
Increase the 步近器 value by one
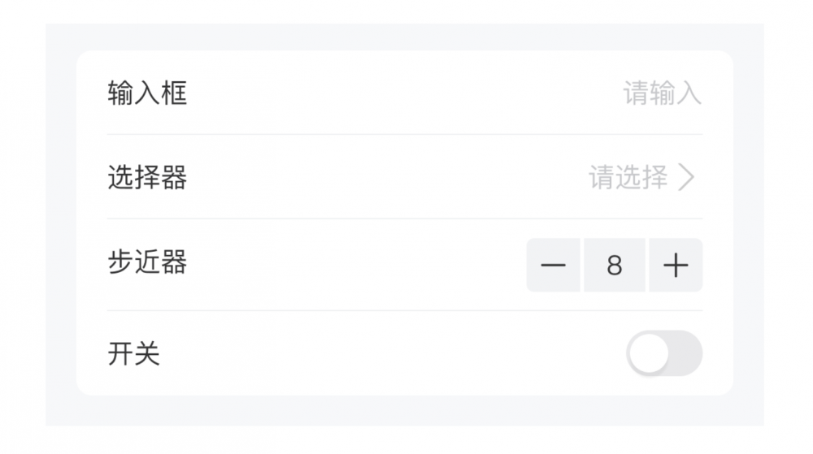click(x=676, y=266)
